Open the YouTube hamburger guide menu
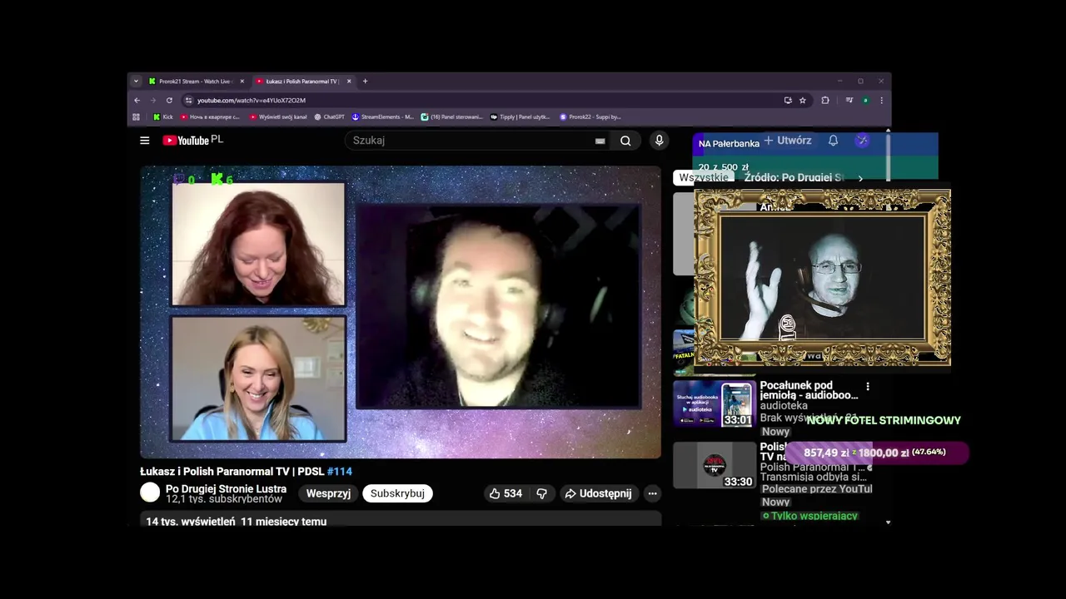The width and height of the screenshot is (1066, 599). pyautogui.click(x=145, y=141)
